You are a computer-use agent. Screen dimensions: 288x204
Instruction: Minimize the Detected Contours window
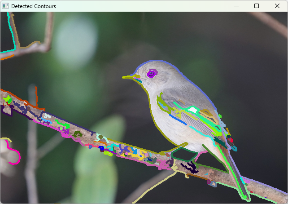click(236, 6)
